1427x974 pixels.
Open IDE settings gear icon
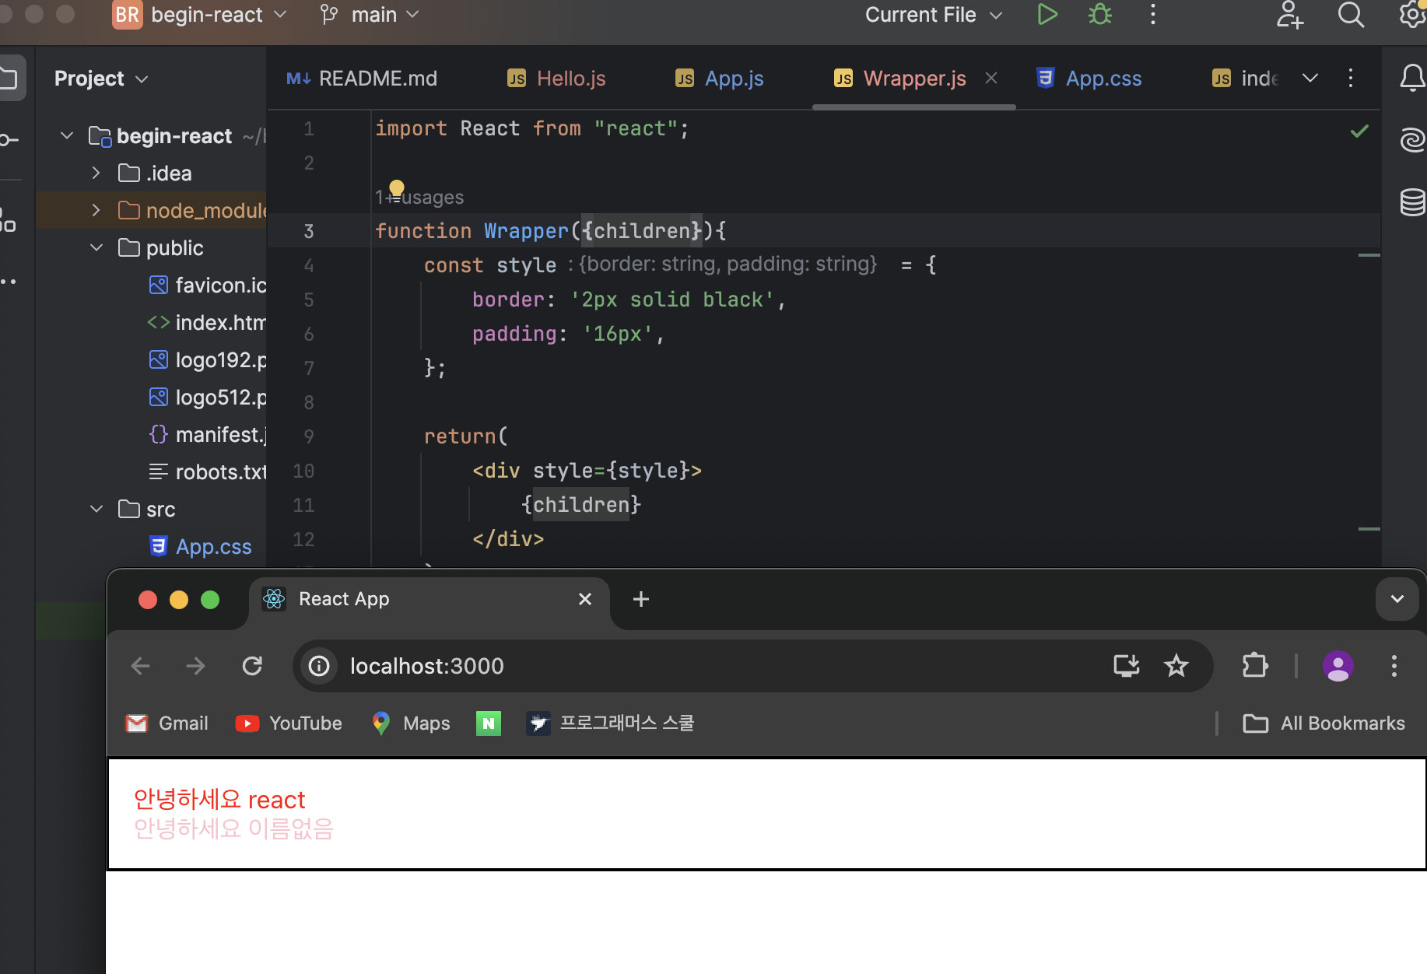(x=1412, y=14)
